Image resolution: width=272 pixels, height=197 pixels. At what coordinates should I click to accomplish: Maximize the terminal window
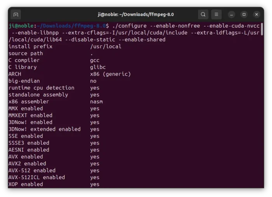coord(244,14)
